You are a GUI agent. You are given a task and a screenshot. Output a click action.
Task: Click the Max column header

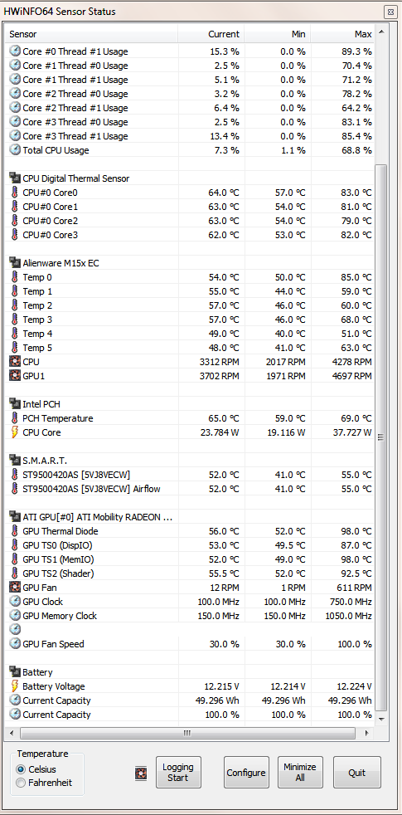point(342,34)
